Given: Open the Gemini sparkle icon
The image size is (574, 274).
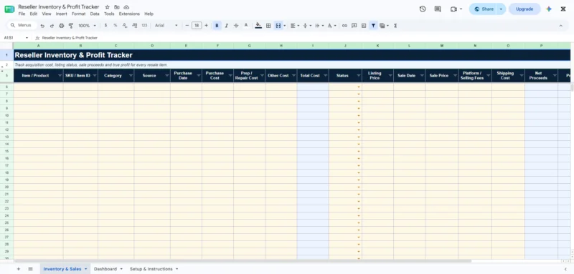Looking at the screenshot, I should [x=549, y=9].
